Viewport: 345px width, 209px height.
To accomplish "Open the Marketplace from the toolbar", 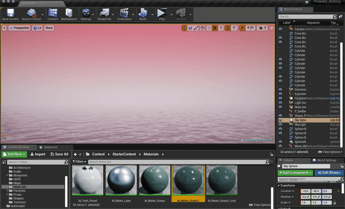I will click(x=69, y=14).
